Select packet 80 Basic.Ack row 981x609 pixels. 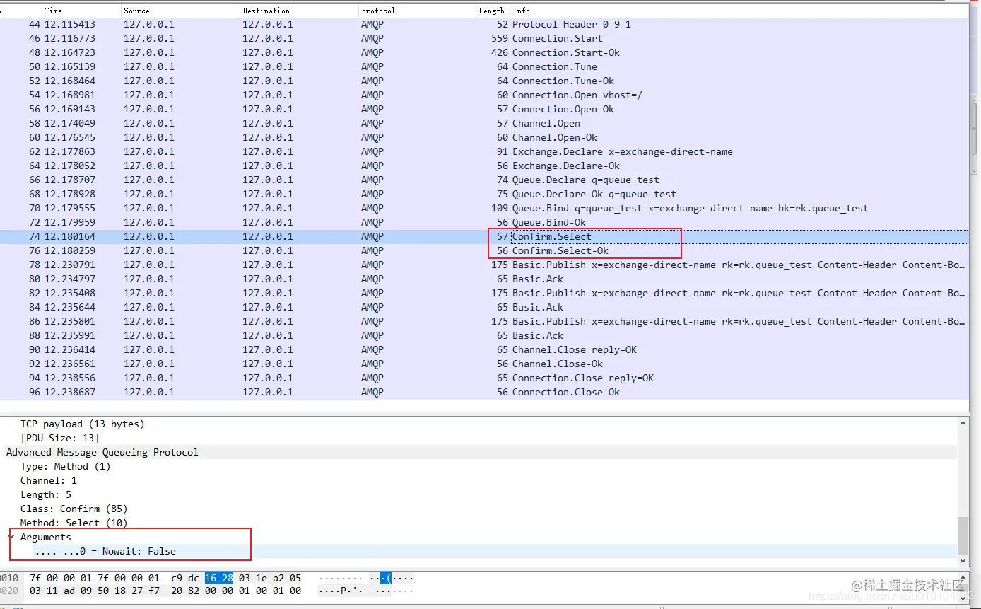pos(484,279)
